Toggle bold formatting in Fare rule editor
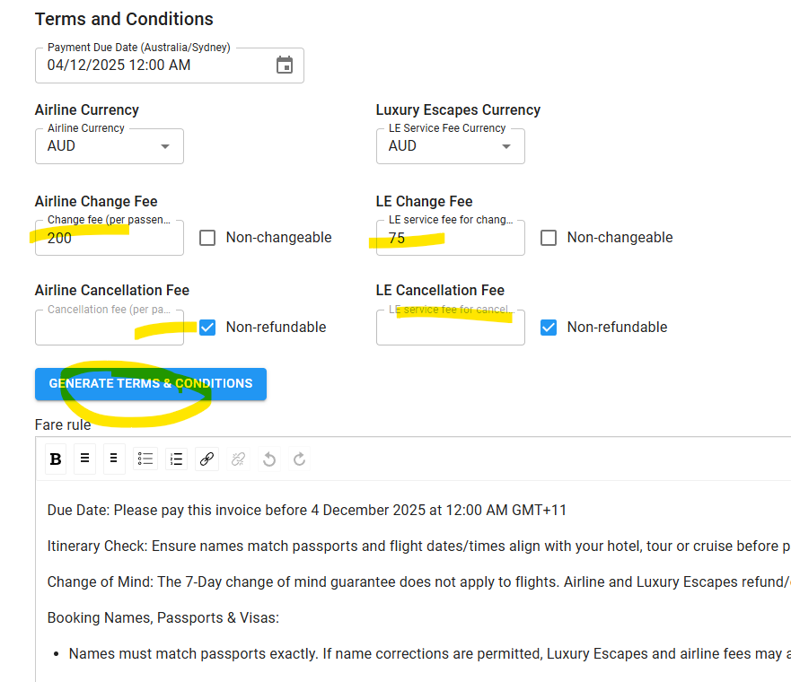Viewport: 791px width, 682px height. pyautogui.click(x=56, y=459)
